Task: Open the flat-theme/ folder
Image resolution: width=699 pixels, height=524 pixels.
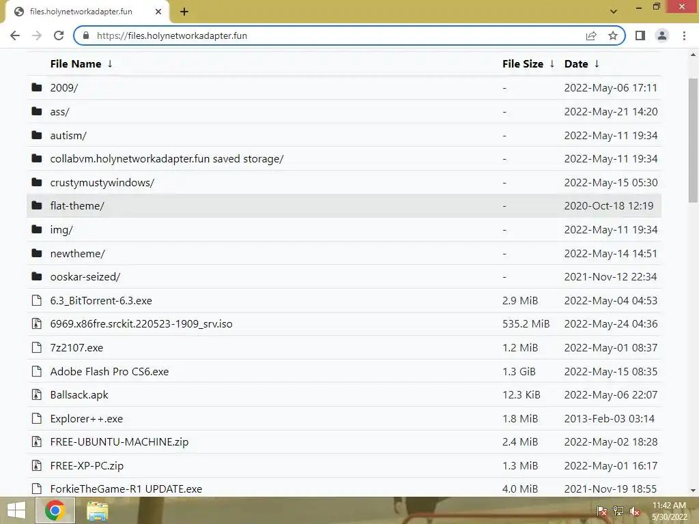Action: pos(77,206)
